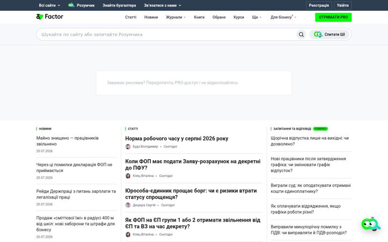Open question Виправили минулорічну помилку з ПДВ
This screenshot has width=388, height=242.
pos(309,230)
